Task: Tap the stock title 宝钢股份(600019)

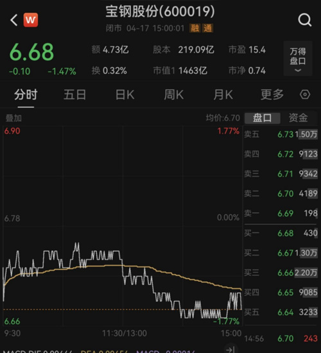Action: [x=160, y=12]
